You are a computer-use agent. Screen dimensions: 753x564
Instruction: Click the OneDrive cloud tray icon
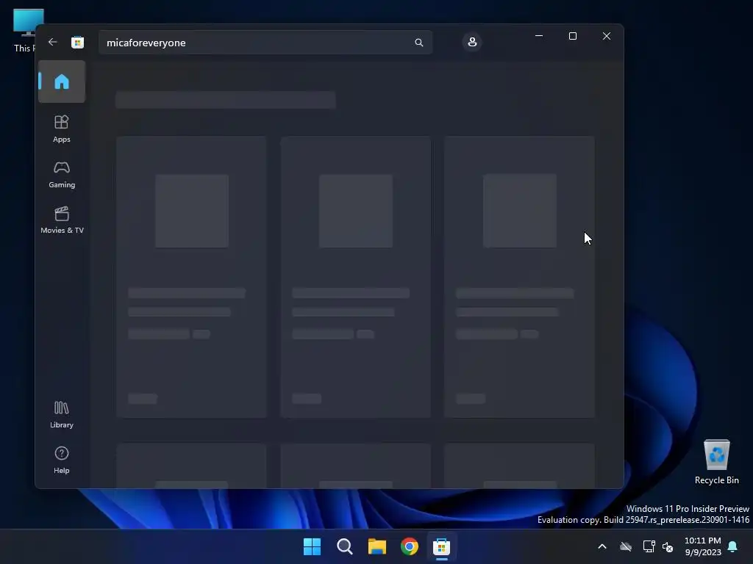pyautogui.click(x=625, y=546)
